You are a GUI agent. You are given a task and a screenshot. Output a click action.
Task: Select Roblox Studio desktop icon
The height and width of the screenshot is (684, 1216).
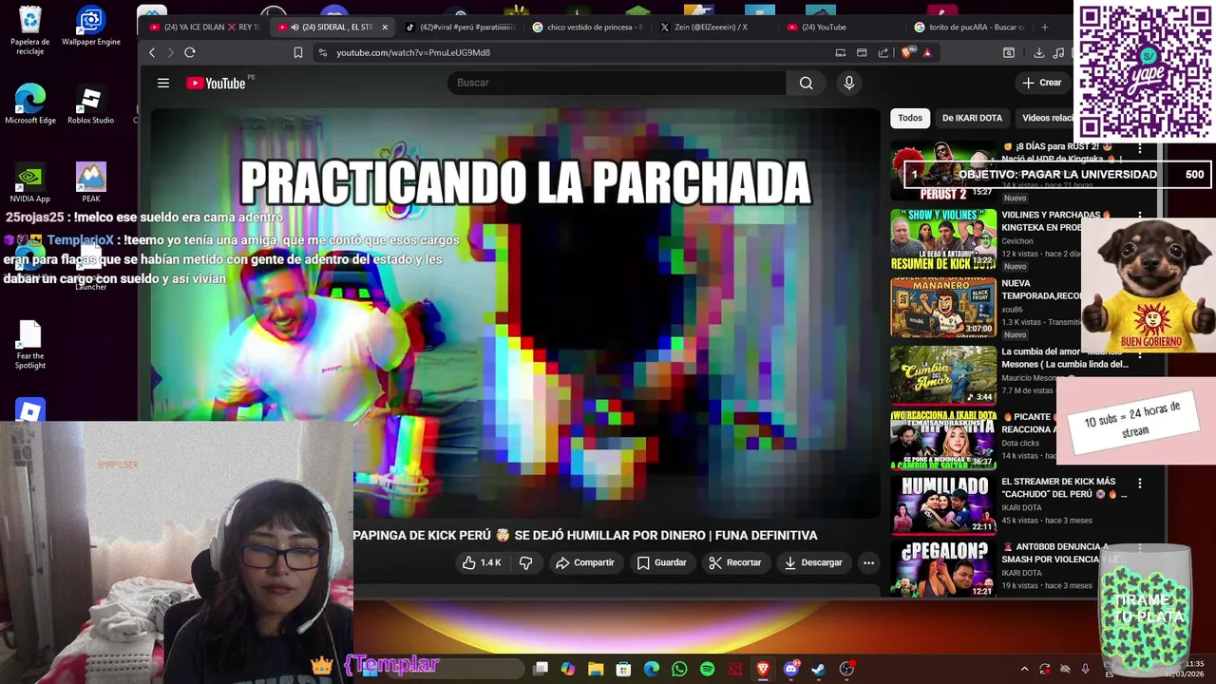(90, 104)
